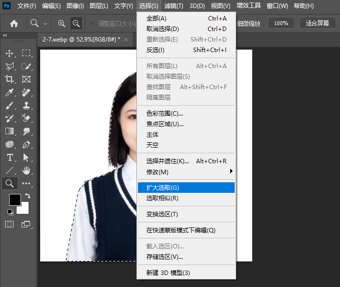The image size is (340, 287).
Task: Expand the 修改(M) submenu arrow
Action: [231, 171]
